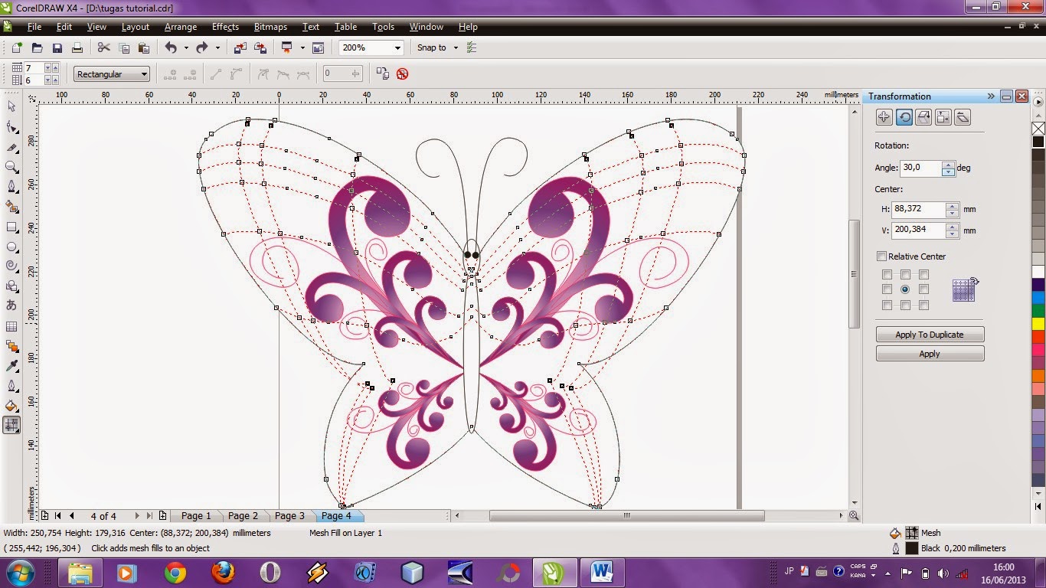Select the Zoom tool
This screenshot has height=588, width=1046.
11,167
